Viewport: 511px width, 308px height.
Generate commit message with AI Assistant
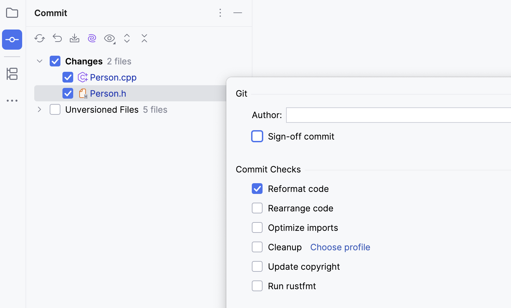[92, 38]
